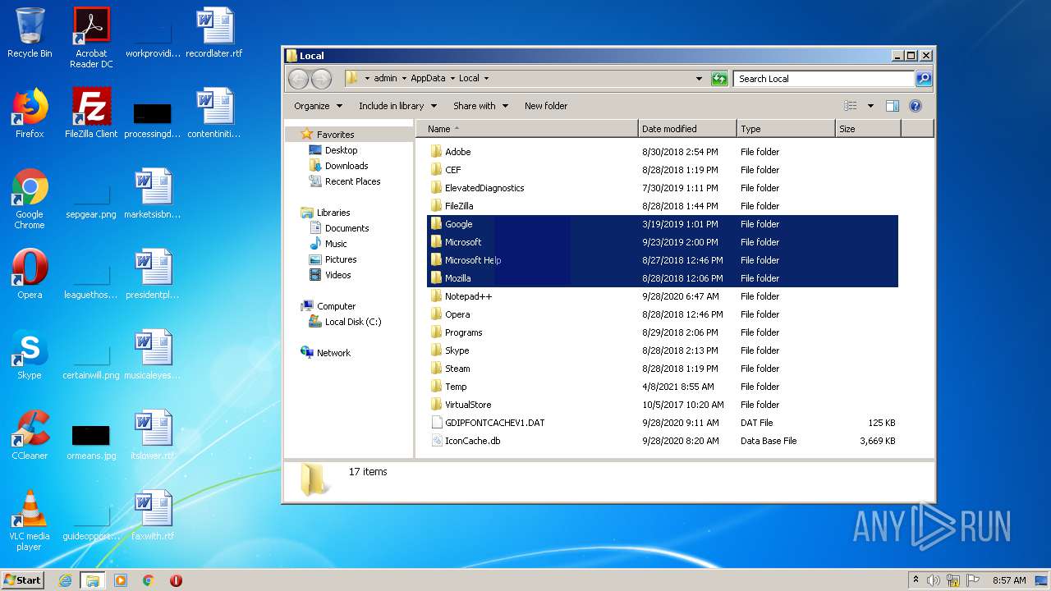Launch the Opera desktop shortcut
The width and height of the screenshot is (1051, 591).
30,274
